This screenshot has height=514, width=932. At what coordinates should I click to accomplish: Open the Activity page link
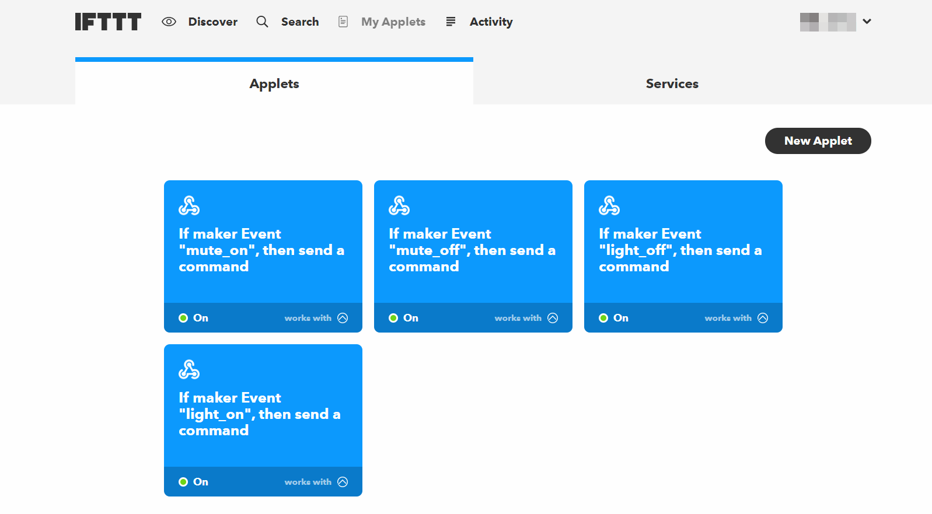491,22
